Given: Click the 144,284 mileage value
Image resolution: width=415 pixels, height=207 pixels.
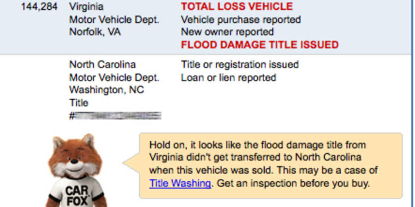Looking at the screenshot, I should click(x=39, y=7).
